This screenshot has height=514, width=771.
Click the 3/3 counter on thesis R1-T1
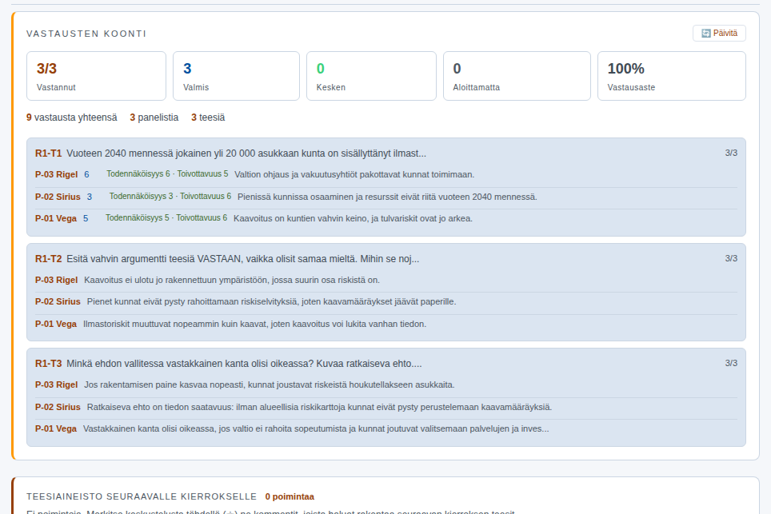coord(731,153)
